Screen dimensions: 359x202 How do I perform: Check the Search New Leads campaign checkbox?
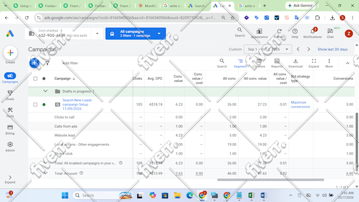click(35, 104)
